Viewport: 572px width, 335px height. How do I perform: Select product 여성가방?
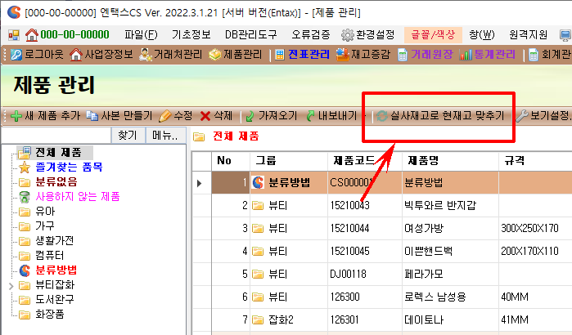coord(424,229)
